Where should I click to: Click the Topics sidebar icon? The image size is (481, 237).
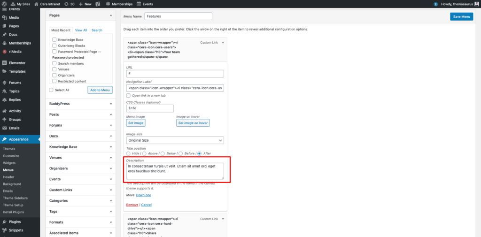(5, 91)
